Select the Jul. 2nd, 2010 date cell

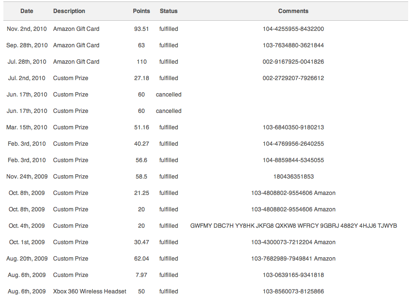click(27, 78)
